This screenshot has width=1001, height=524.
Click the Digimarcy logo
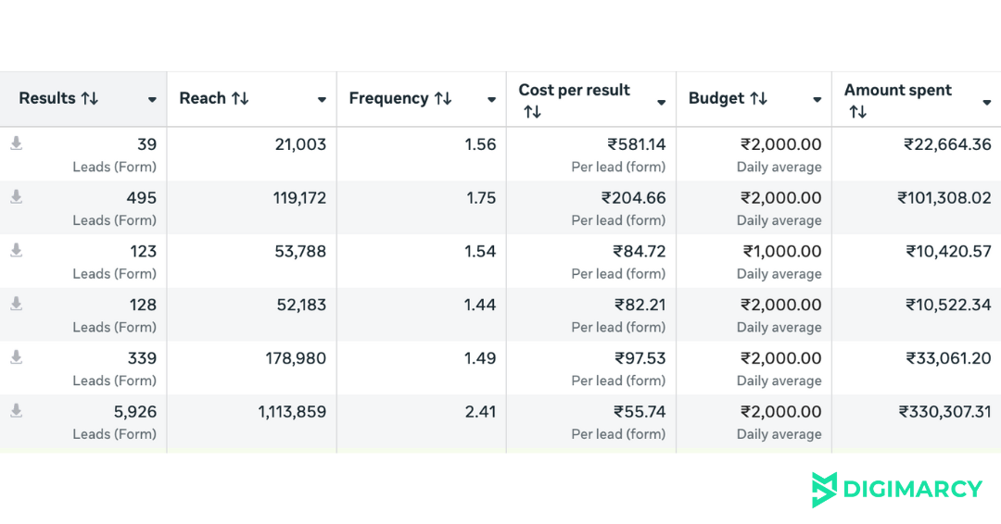[895, 490]
